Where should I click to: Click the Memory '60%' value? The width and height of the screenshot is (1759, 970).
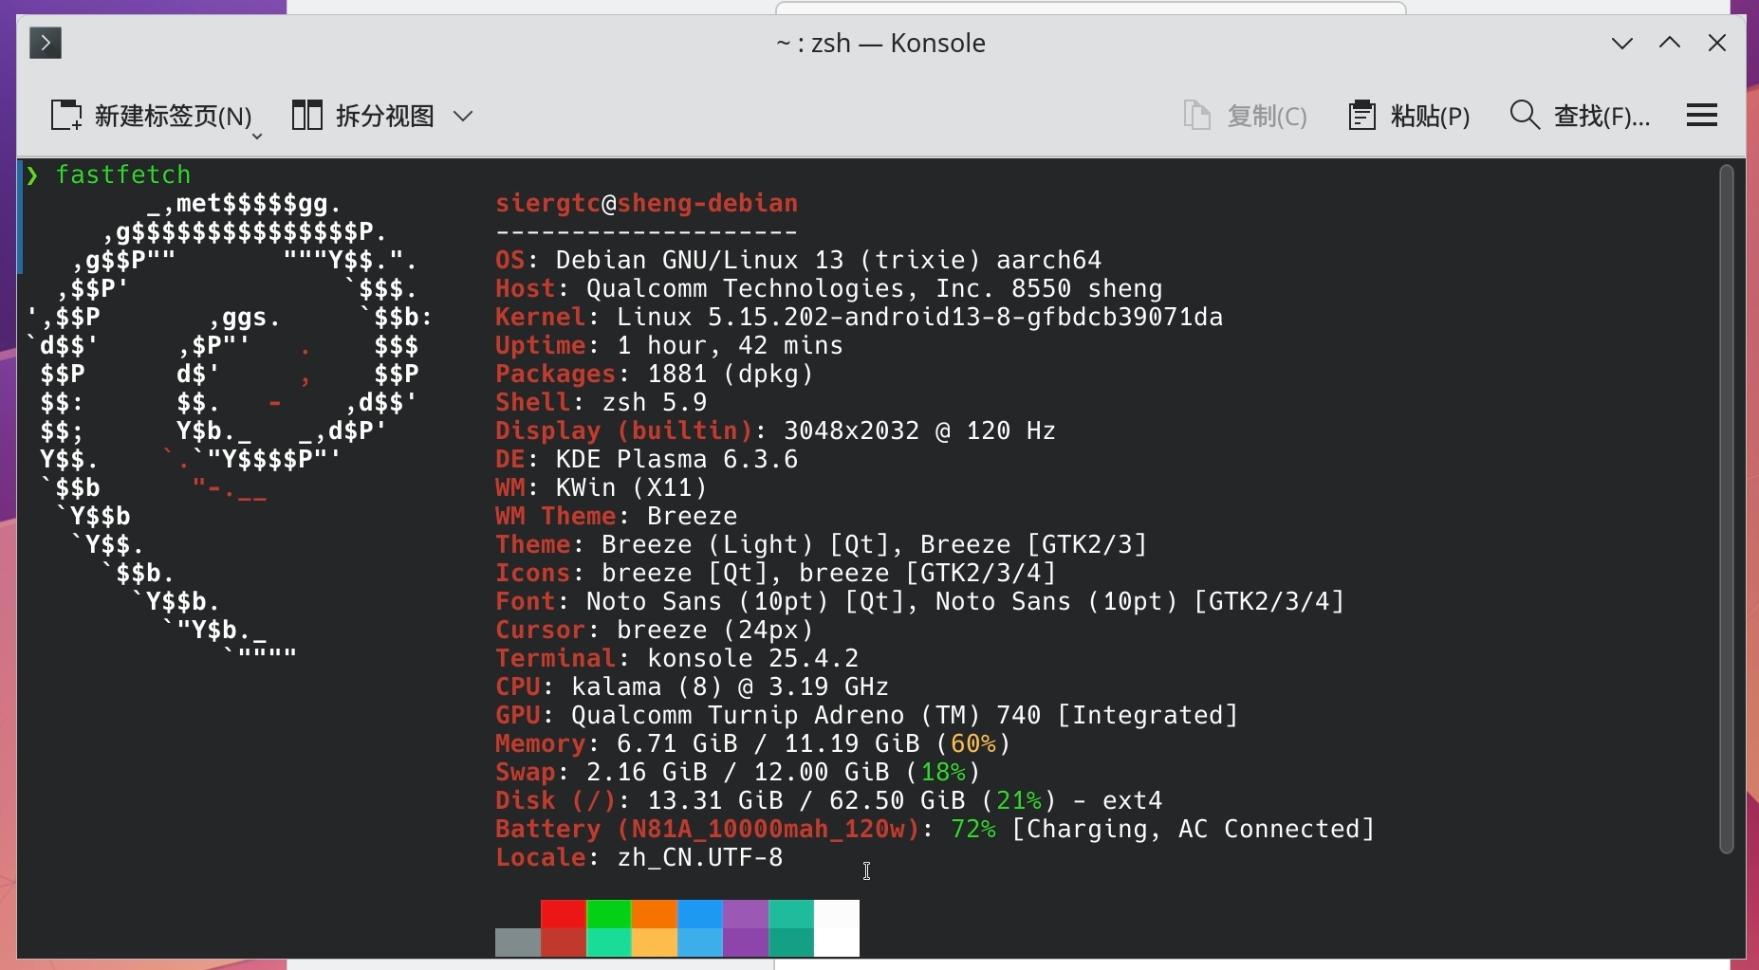coord(973,743)
